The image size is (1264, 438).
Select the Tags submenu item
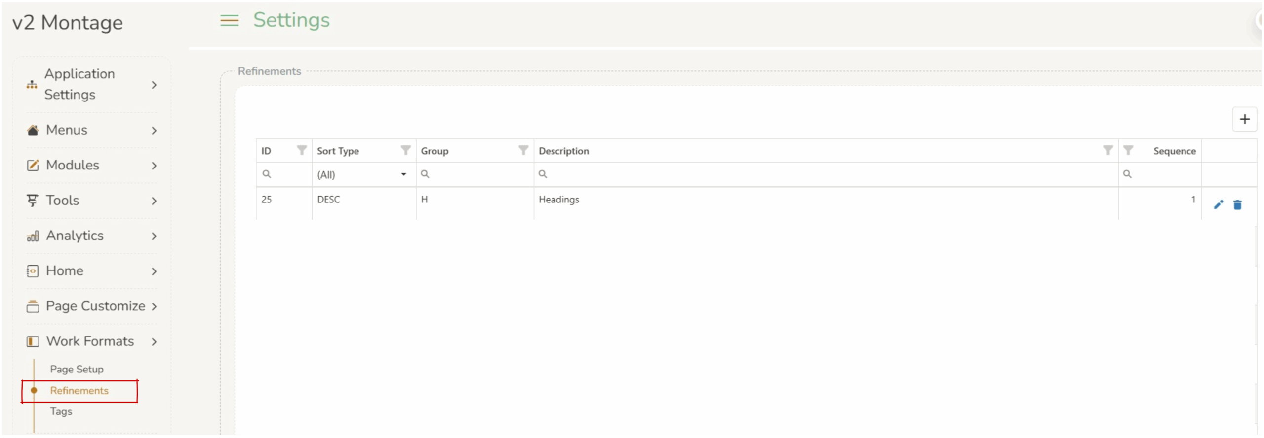pyautogui.click(x=61, y=411)
